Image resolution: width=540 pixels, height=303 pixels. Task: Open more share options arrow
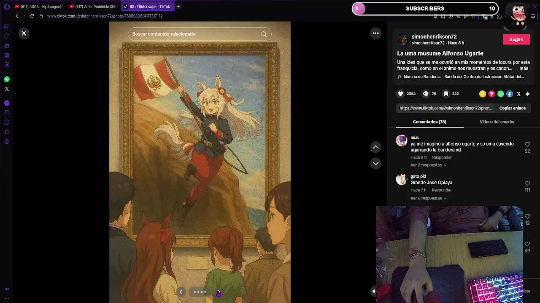tap(527, 94)
